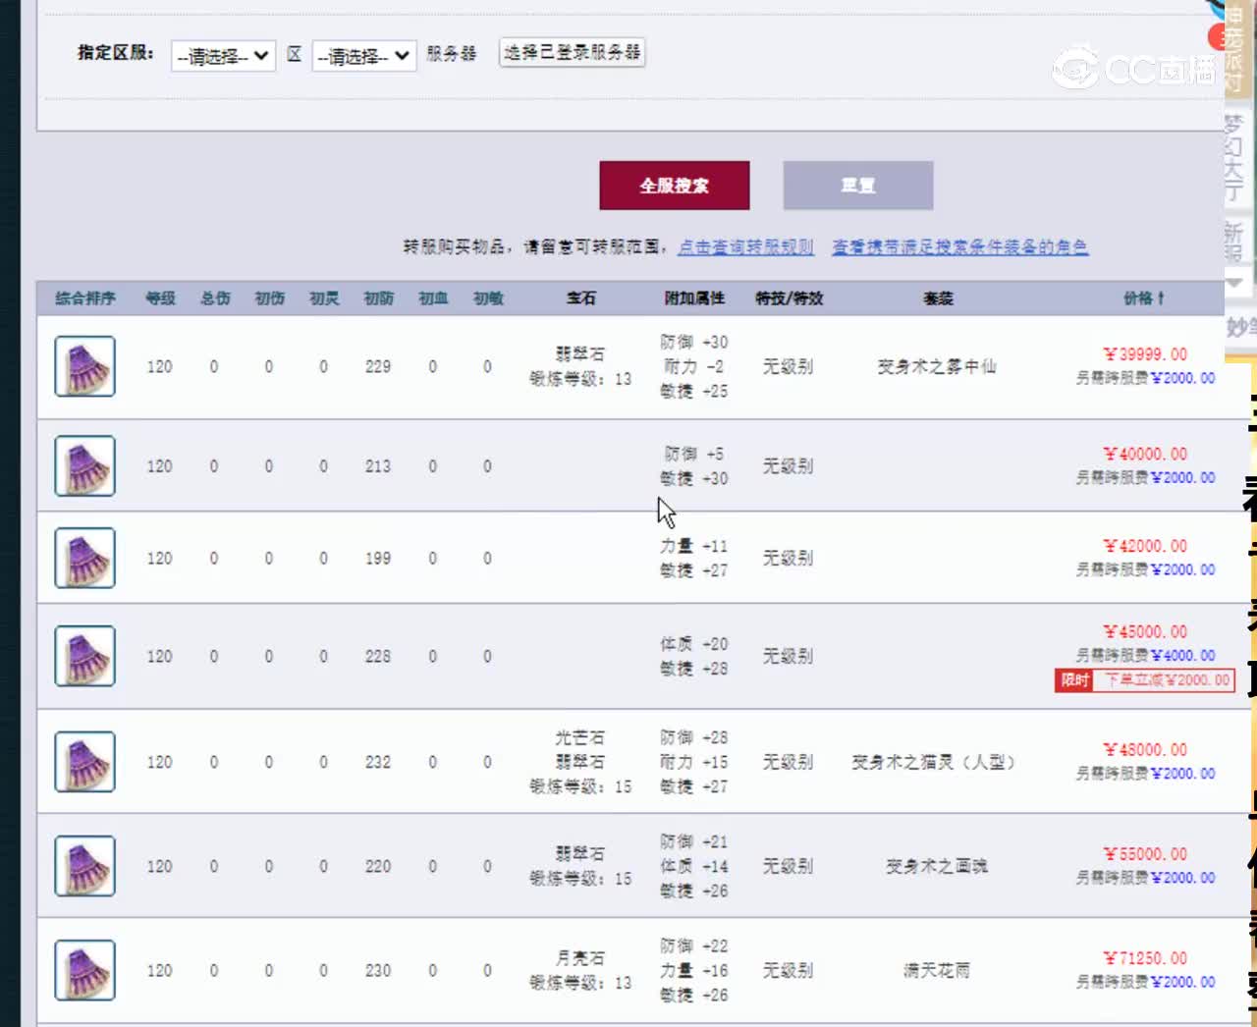Viewport: 1257px width, 1027px height.
Task: Sort by 价格 column header
Action: point(1144,298)
